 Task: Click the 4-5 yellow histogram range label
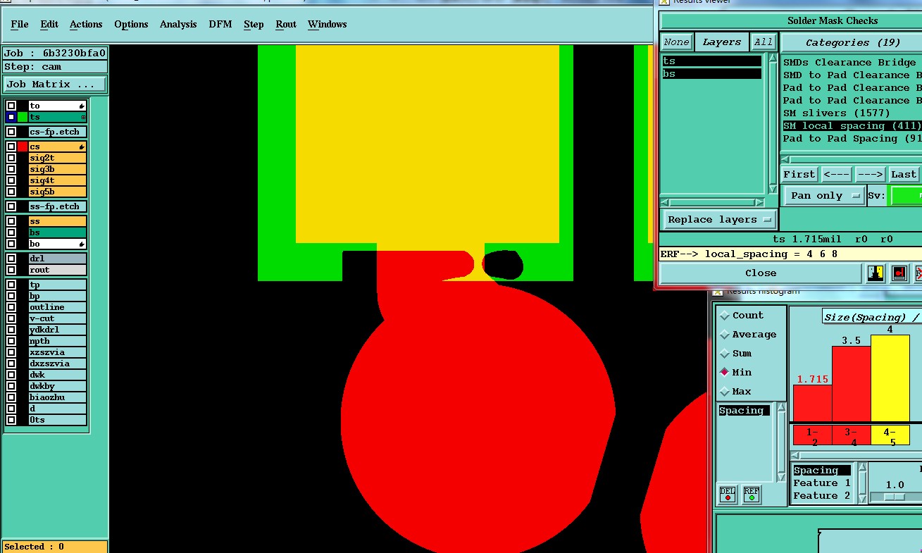click(890, 436)
